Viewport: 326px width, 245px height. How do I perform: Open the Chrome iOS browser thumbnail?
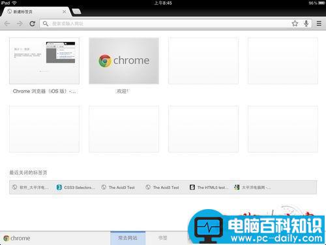44,61
